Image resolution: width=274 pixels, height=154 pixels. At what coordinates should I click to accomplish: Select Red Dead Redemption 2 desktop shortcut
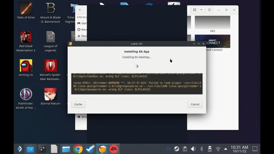(x=26, y=41)
